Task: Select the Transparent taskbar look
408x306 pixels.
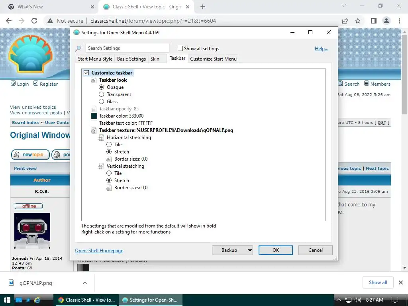Action: tap(102, 94)
